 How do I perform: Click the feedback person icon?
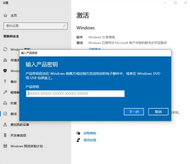click(x=78, y=140)
